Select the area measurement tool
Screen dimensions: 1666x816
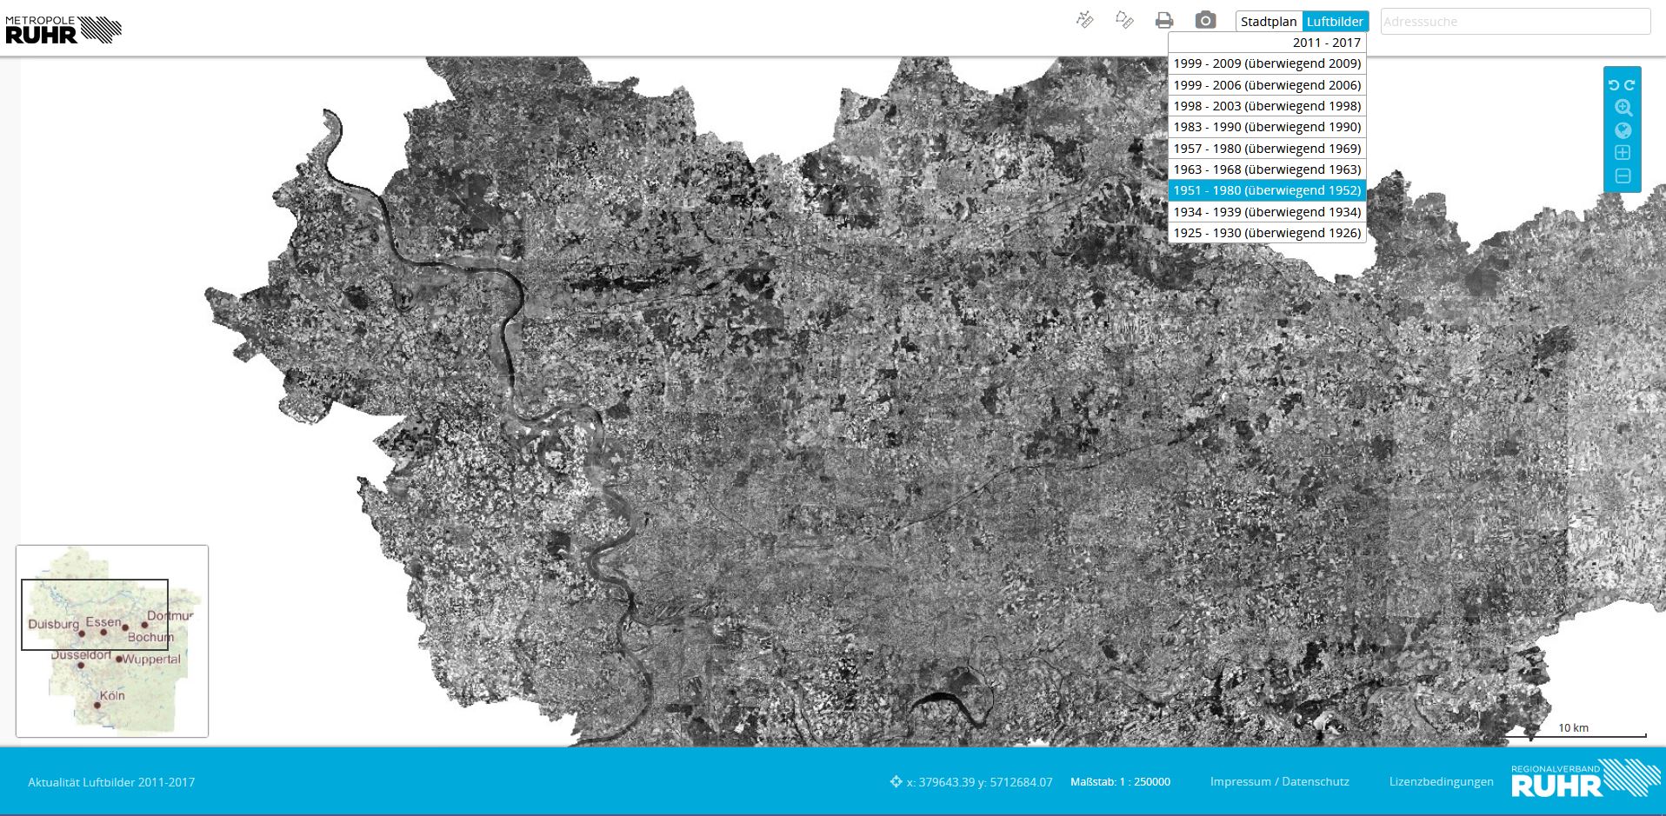point(1124,20)
